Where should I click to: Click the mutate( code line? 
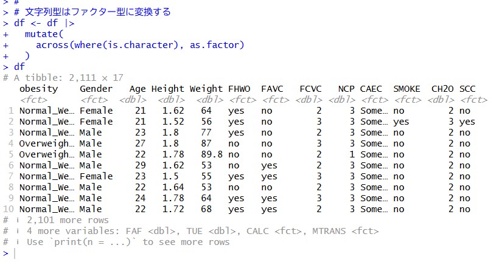pyautogui.click(x=44, y=34)
